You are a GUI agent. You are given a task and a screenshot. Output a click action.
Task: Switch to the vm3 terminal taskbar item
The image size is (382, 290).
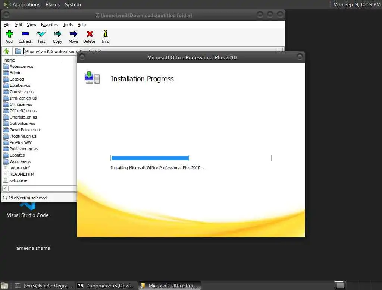coord(44,286)
